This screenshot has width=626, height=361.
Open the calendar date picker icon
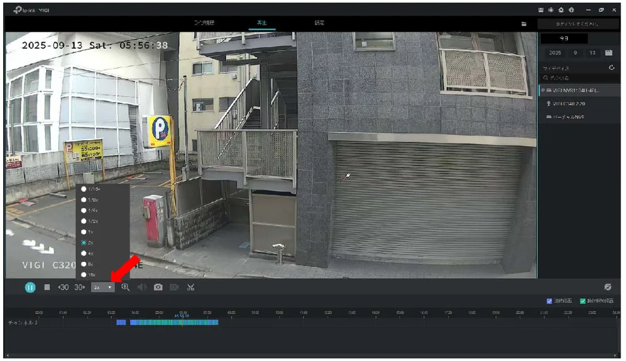tap(608, 53)
